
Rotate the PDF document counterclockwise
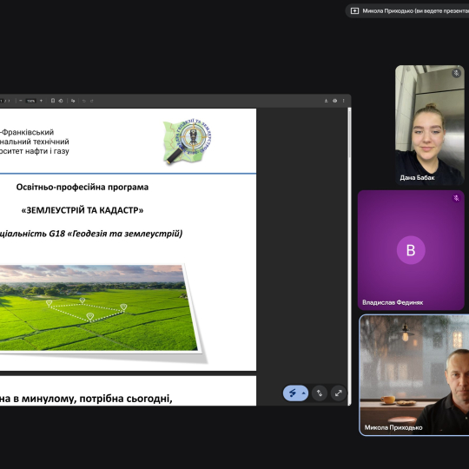point(61,101)
